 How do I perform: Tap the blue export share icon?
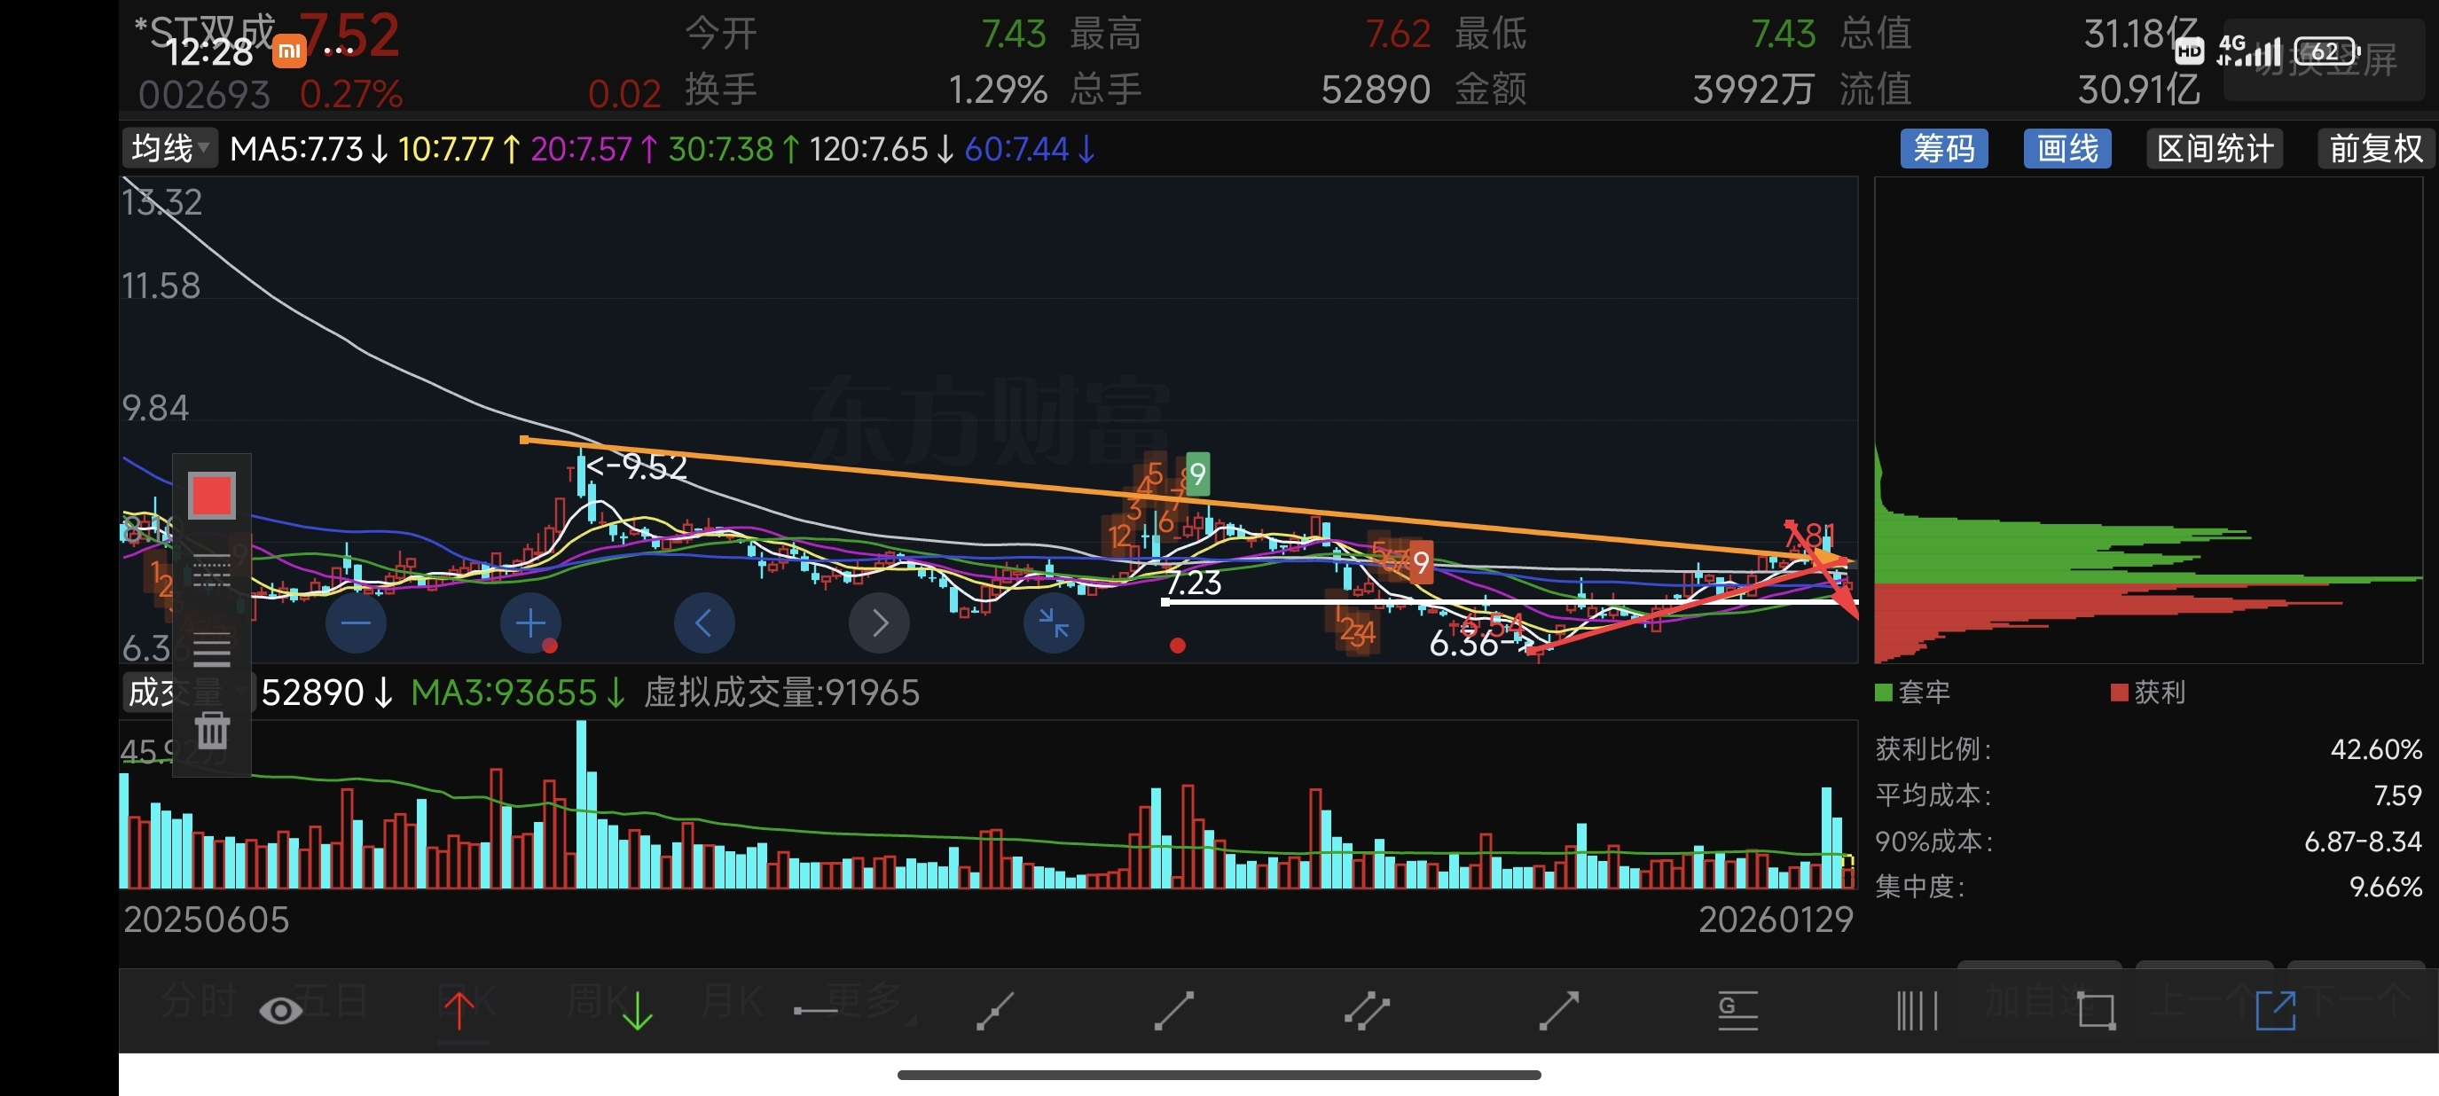(2274, 1011)
